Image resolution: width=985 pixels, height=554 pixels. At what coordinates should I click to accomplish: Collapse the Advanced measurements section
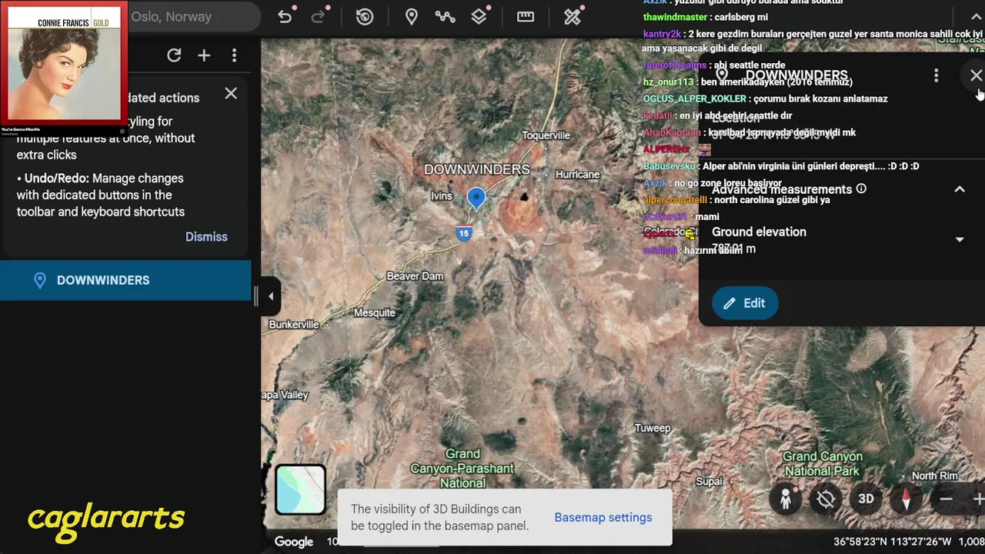960,189
